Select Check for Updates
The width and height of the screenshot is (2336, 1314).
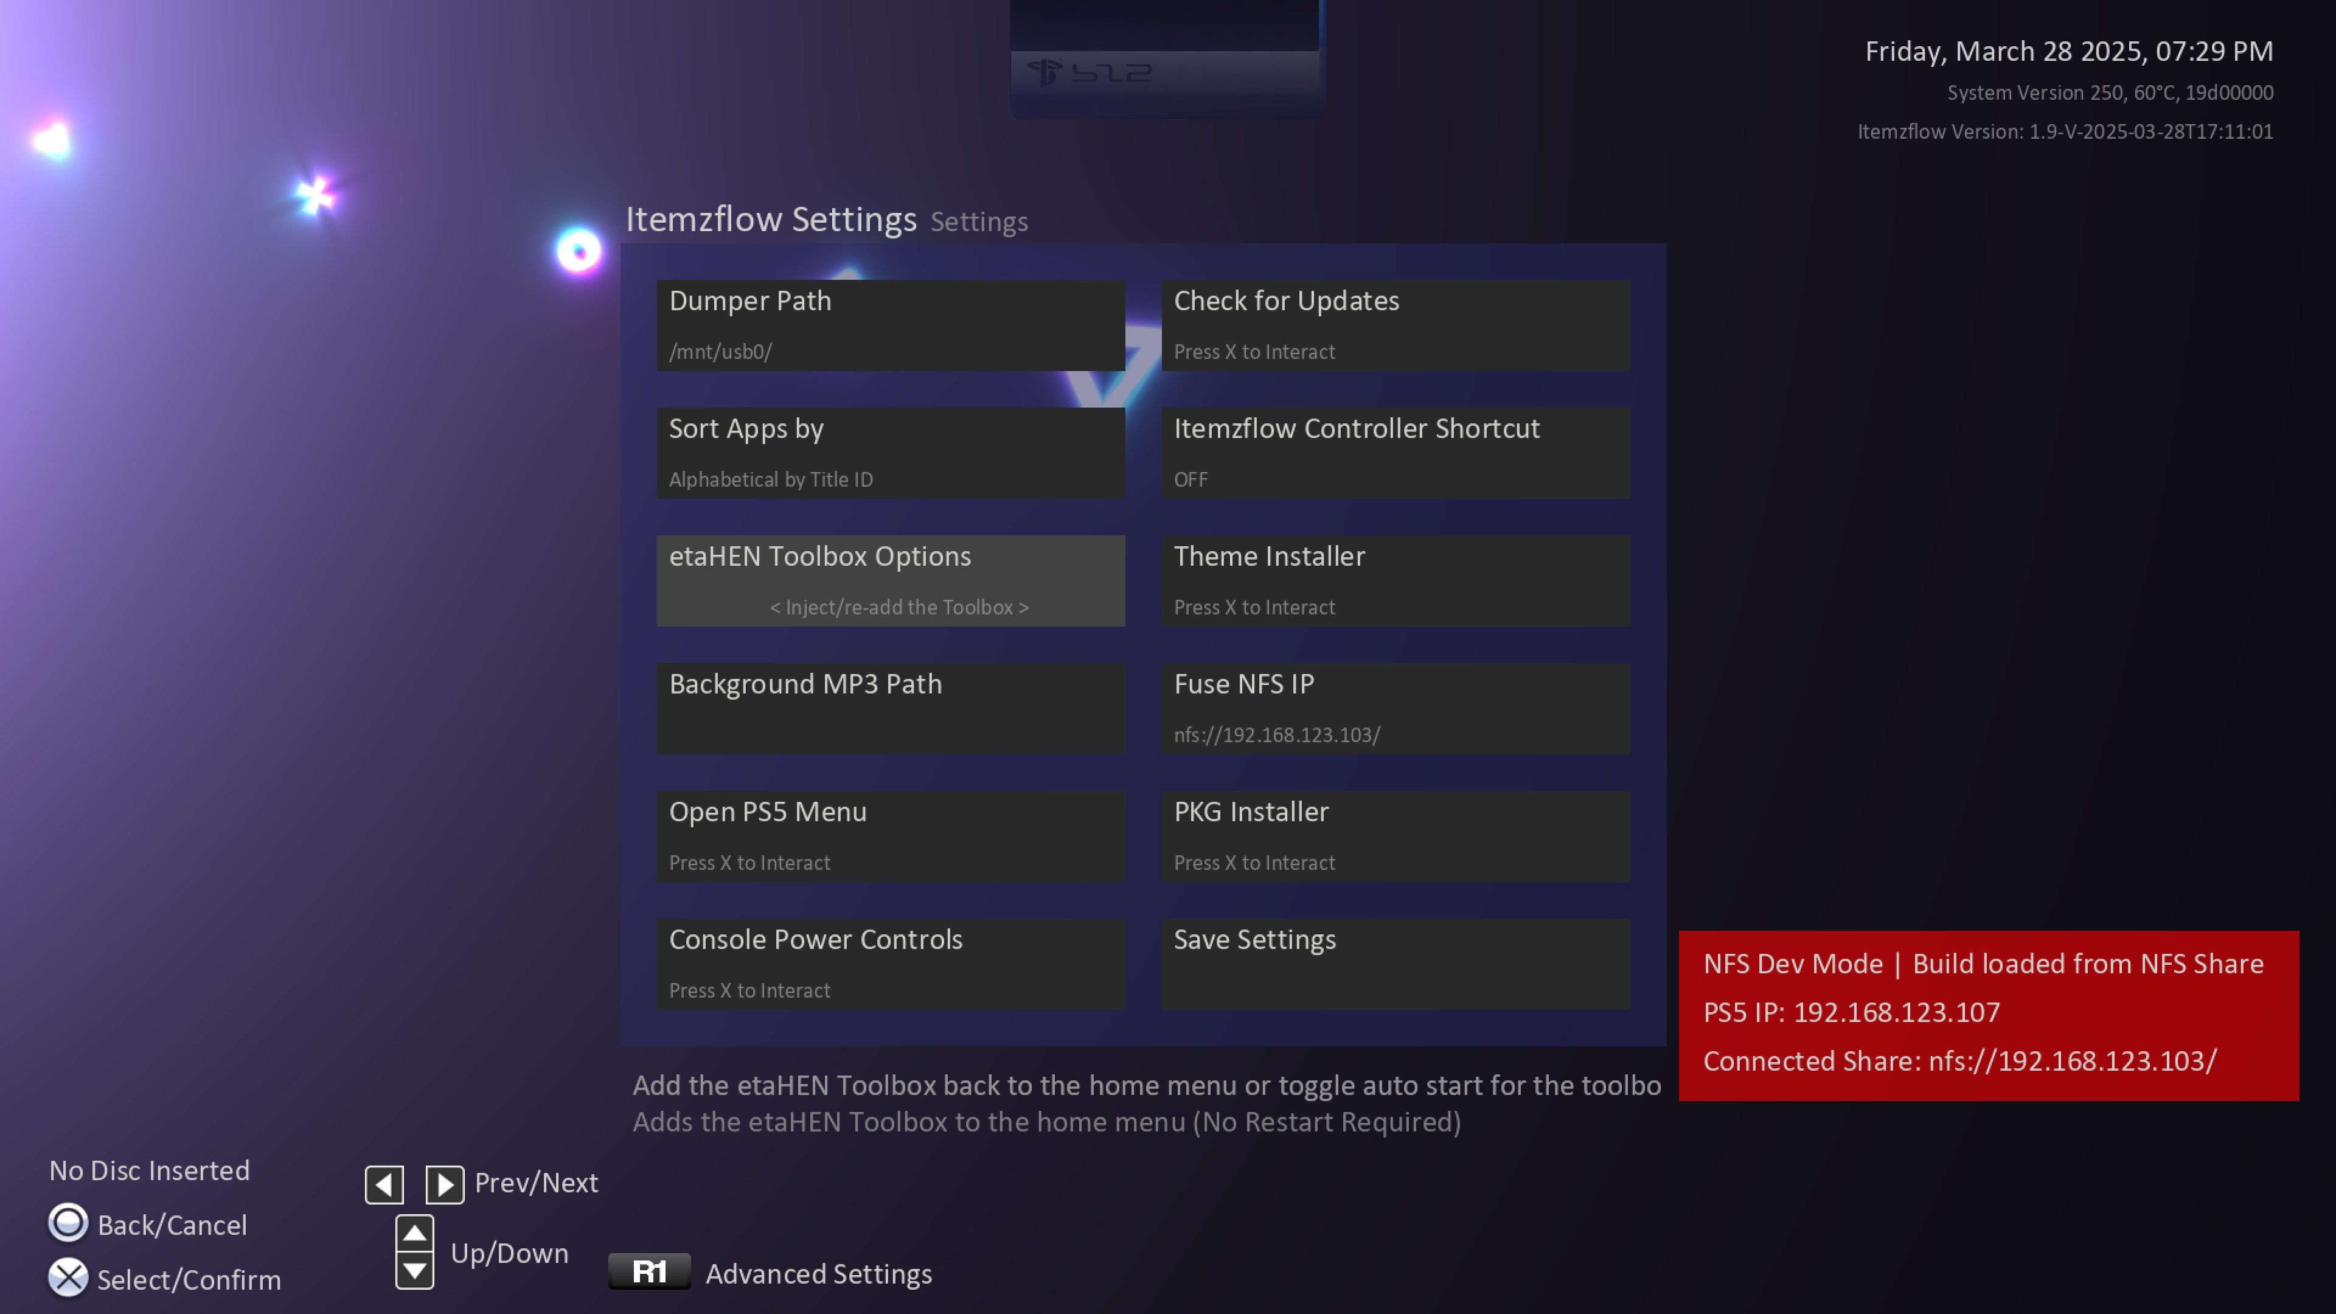point(1396,325)
